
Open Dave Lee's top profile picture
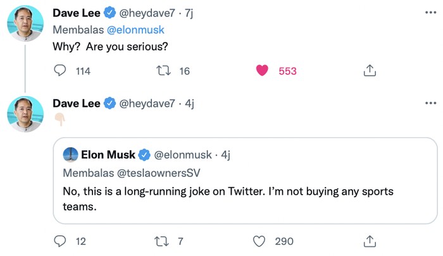(25, 24)
